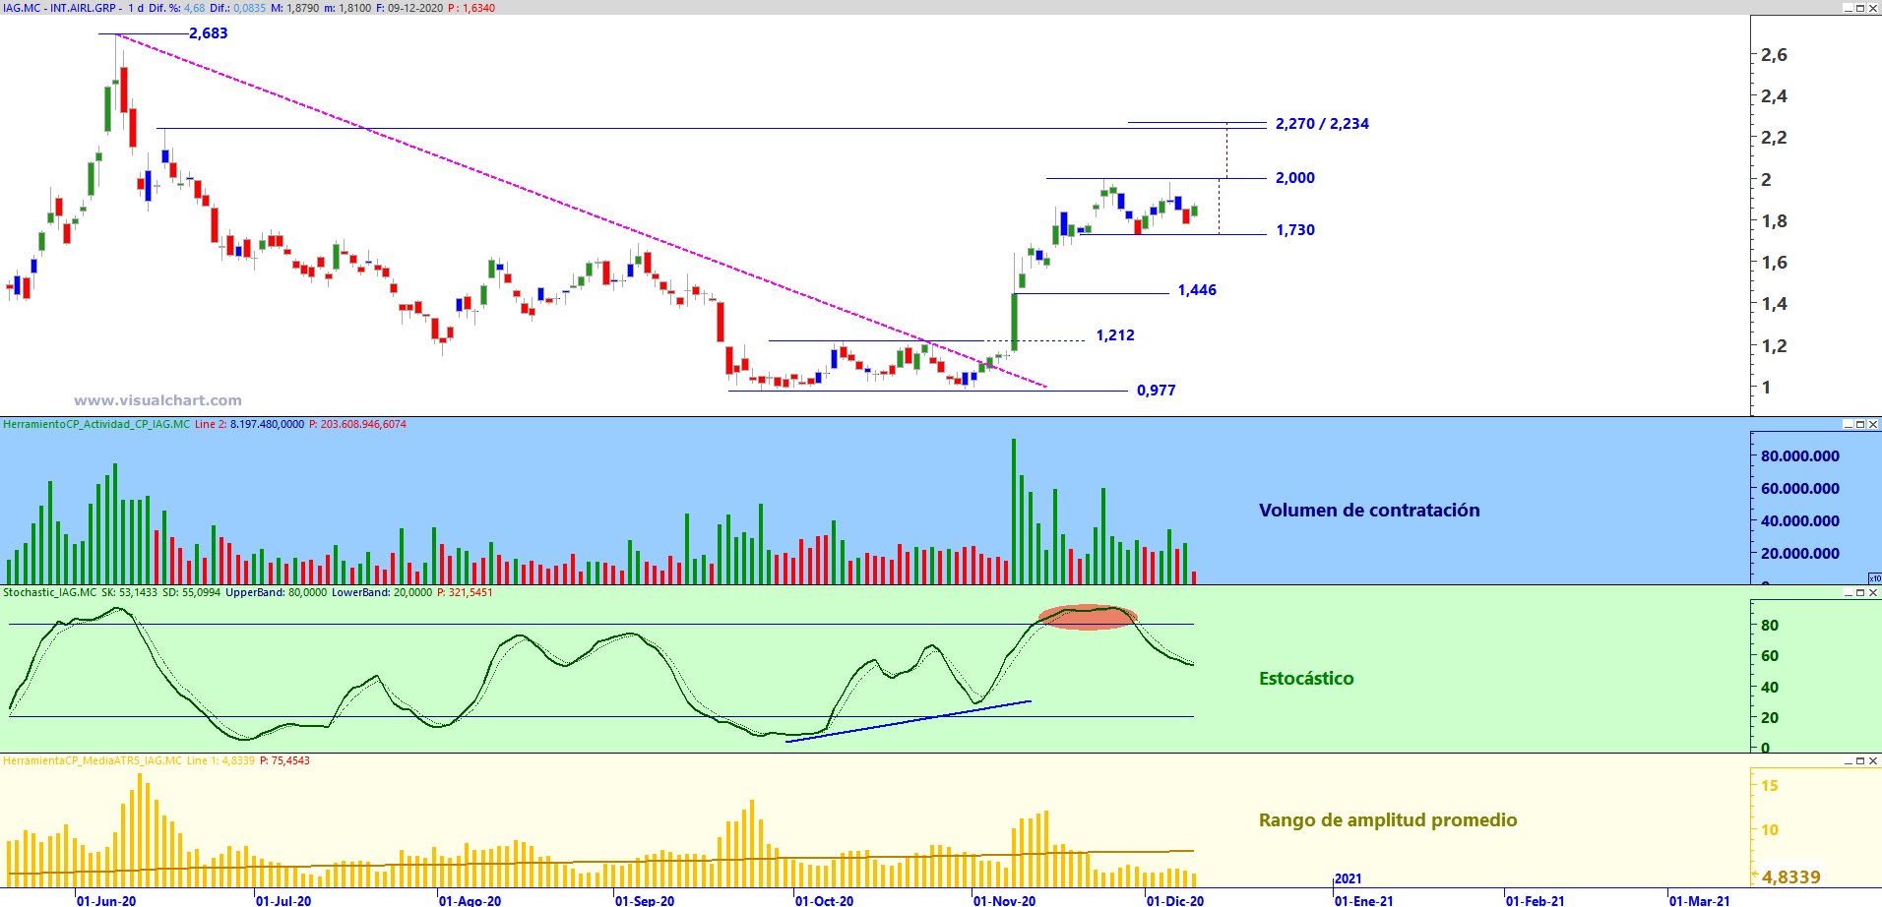Screen dimensions: 1882x907
Task: Click the 01-Jul-20 date on time axis
Action: point(283,900)
